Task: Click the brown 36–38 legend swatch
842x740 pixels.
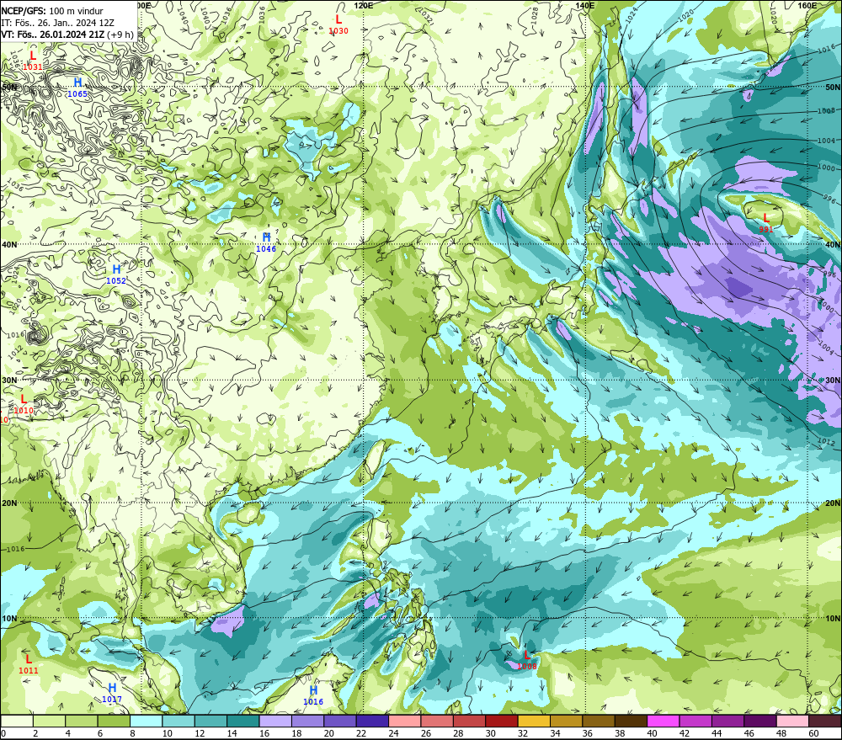Action: click(599, 721)
